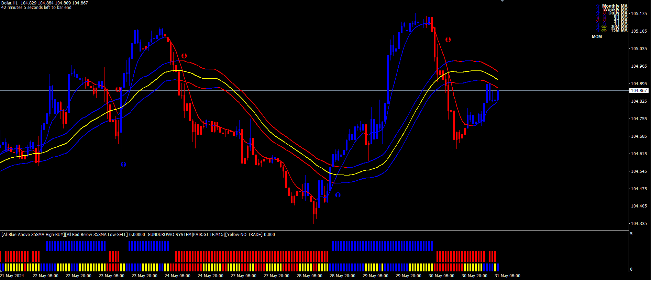Click the 104.475 price level on the scale
This screenshot has height=281, width=651.
pyautogui.click(x=639, y=189)
